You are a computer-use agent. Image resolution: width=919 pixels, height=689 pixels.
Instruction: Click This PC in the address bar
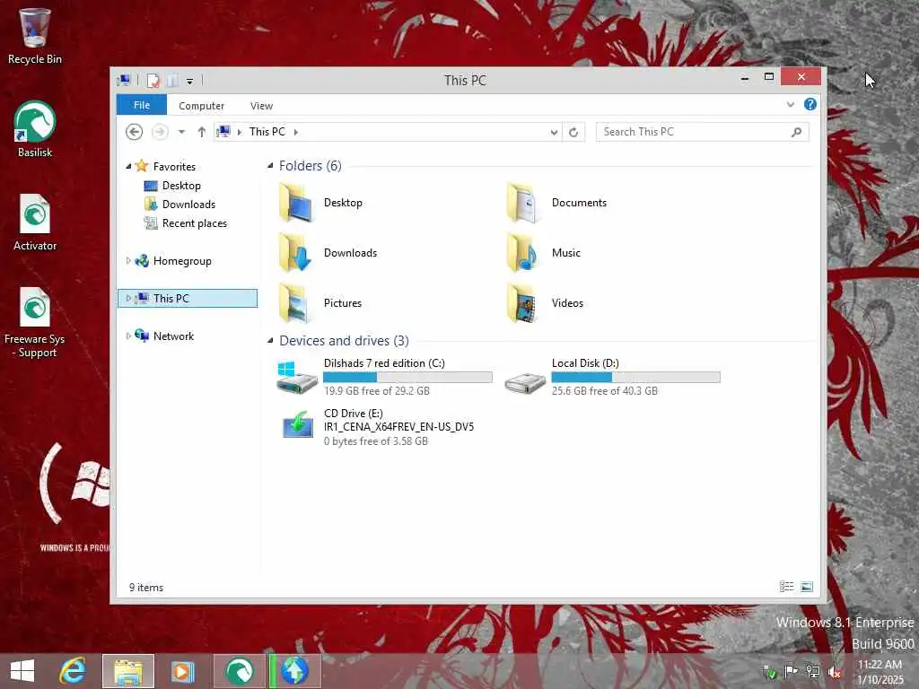point(267,132)
